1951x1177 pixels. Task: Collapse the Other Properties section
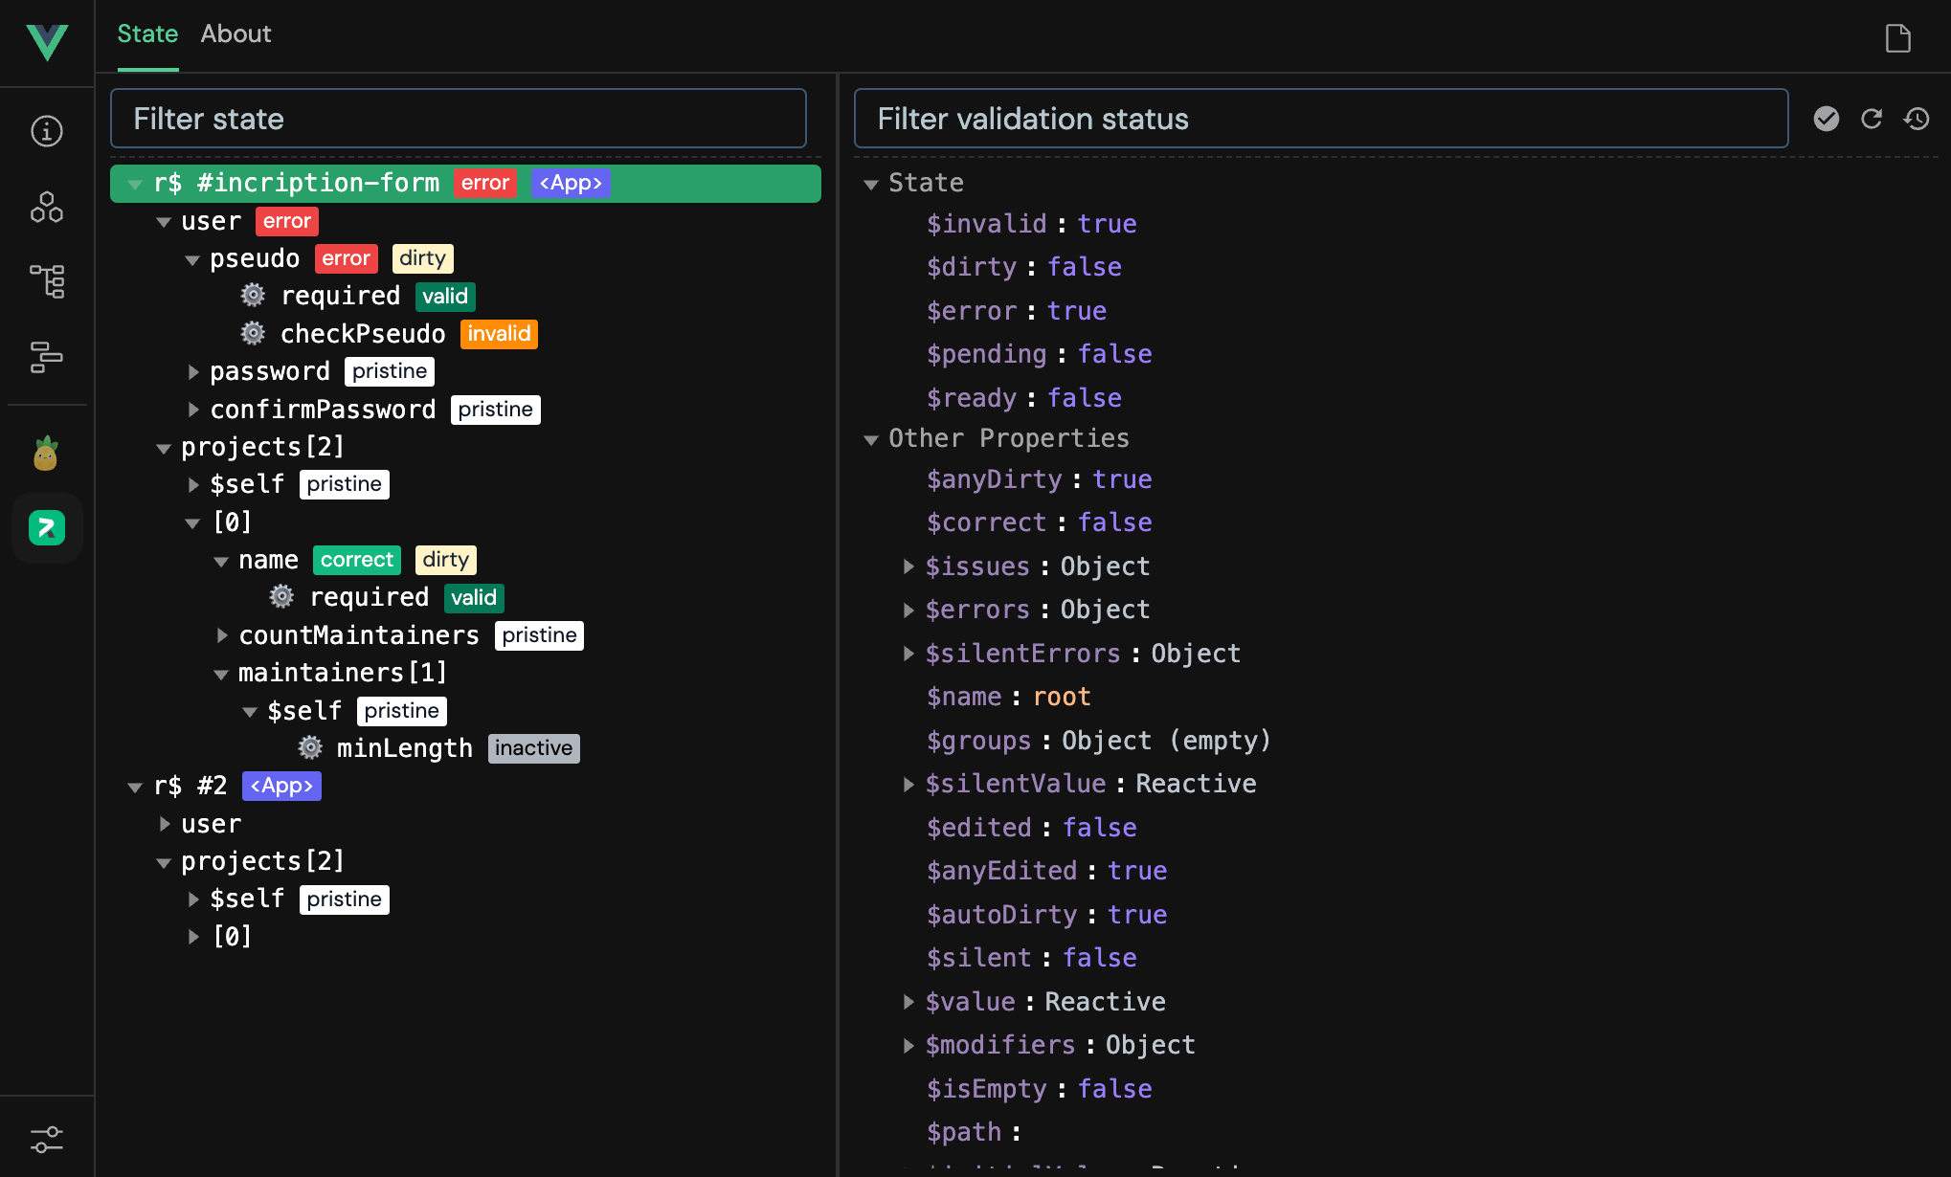(871, 439)
